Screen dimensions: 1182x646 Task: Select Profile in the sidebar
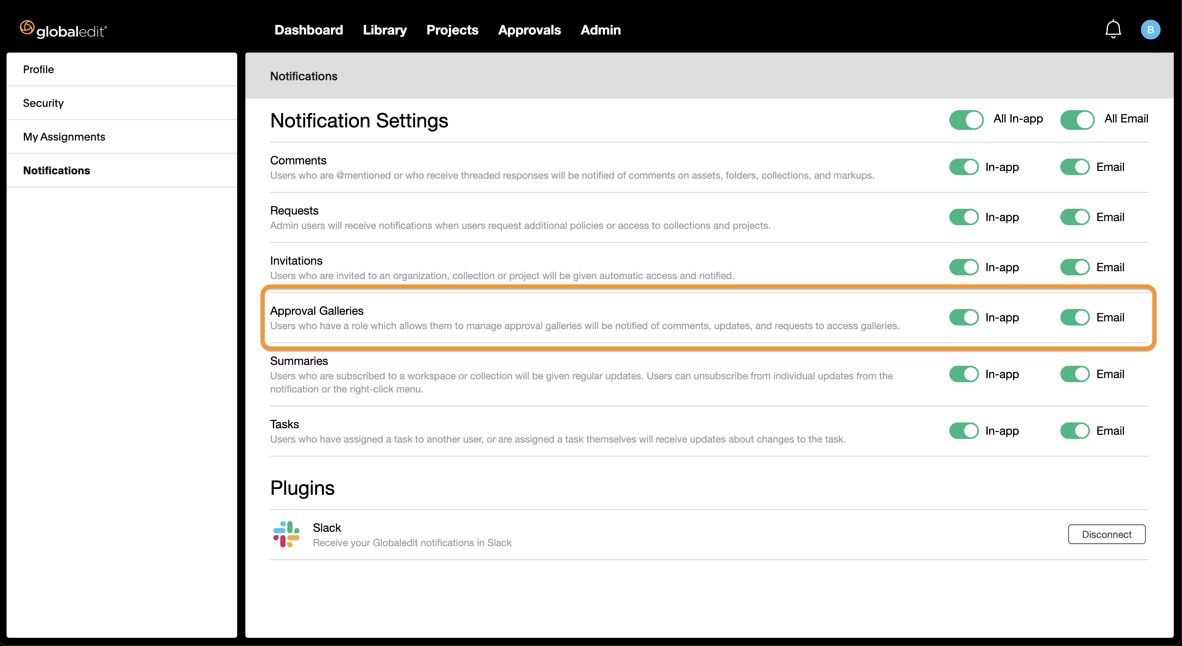pyautogui.click(x=122, y=69)
